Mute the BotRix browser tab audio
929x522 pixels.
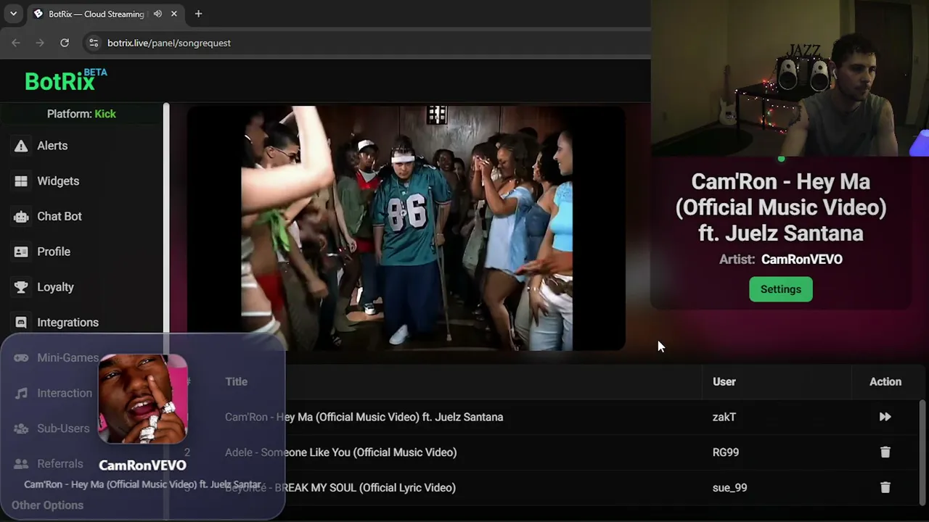point(157,14)
